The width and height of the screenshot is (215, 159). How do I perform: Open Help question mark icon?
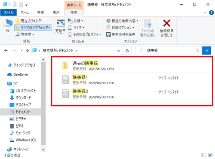(212, 12)
